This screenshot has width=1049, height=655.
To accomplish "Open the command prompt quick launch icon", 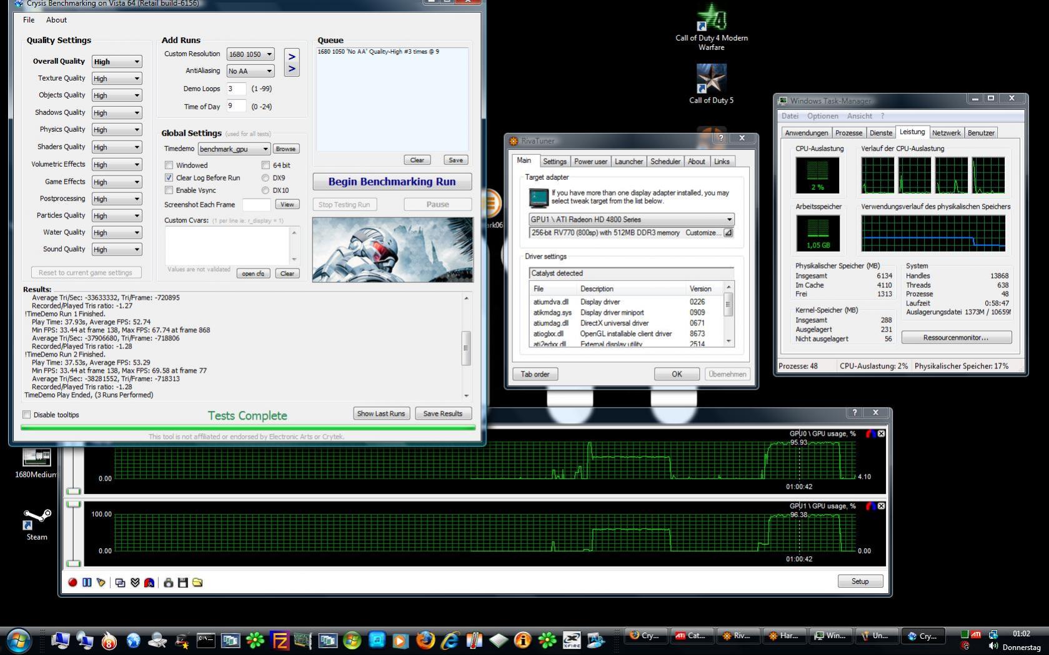I will tap(206, 640).
